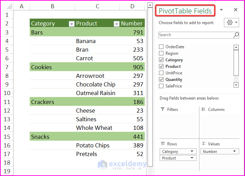Click the search magnifier icon in field list

236,35
